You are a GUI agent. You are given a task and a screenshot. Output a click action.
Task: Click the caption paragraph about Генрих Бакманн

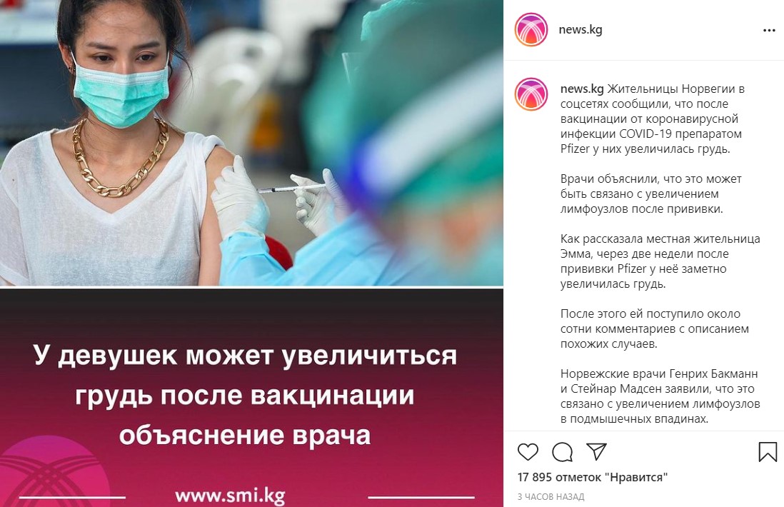pyautogui.click(x=660, y=396)
